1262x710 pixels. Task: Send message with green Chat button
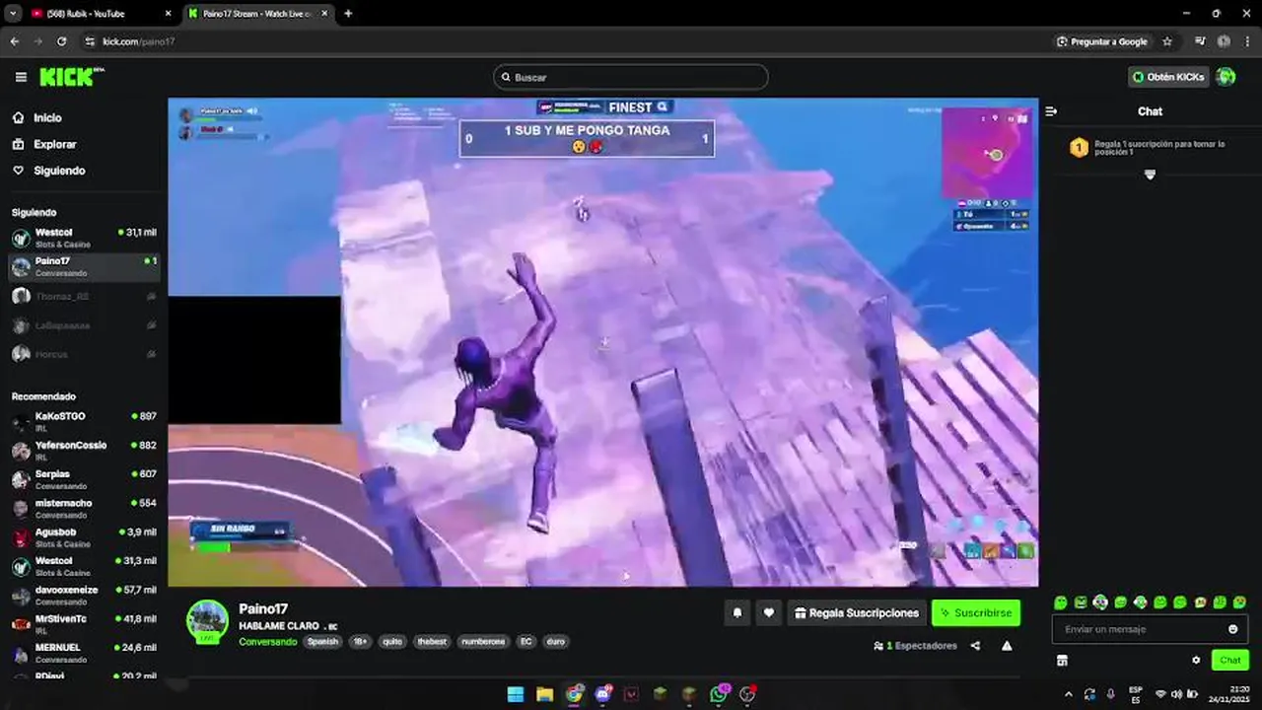pyautogui.click(x=1230, y=660)
